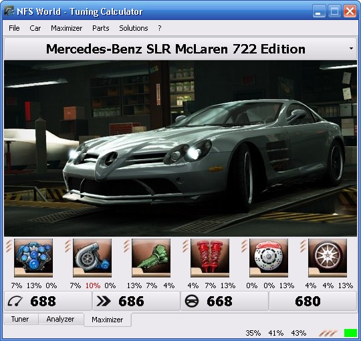Screen dimensions: 361x341
Task: Minimize the Tuning Calculator window
Action: click(319, 11)
